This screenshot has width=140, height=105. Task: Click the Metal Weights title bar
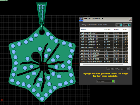106,20
